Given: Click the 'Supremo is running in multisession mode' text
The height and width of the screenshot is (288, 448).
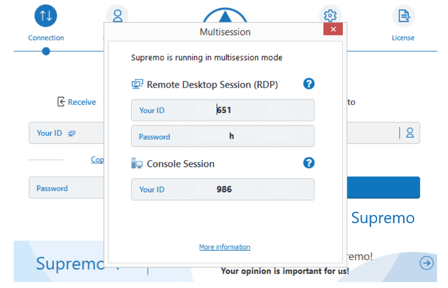Looking at the screenshot, I should click(x=206, y=58).
